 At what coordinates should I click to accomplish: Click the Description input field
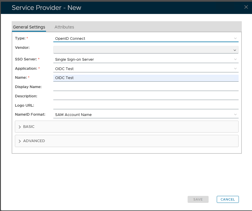tap(146, 96)
